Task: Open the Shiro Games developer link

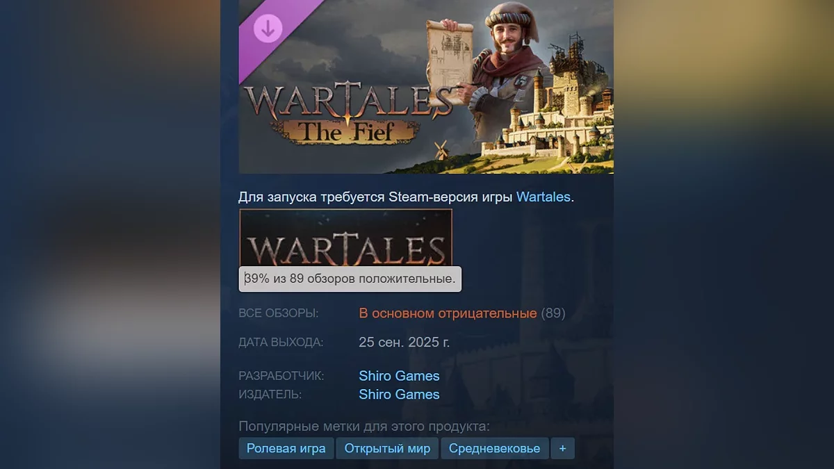Action: coord(399,376)
